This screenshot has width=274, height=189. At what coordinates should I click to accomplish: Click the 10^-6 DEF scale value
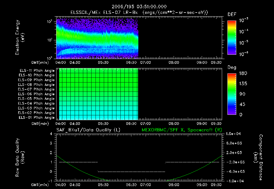click(243, 54)
